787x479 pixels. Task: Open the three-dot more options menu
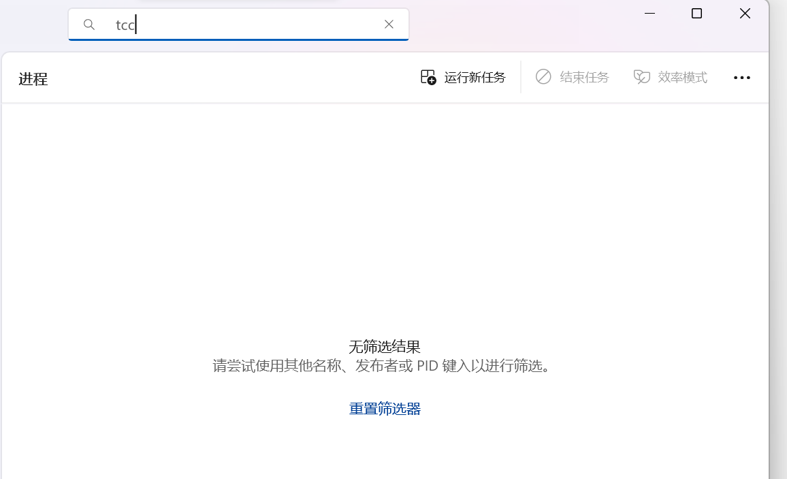[x=742, y=78]
